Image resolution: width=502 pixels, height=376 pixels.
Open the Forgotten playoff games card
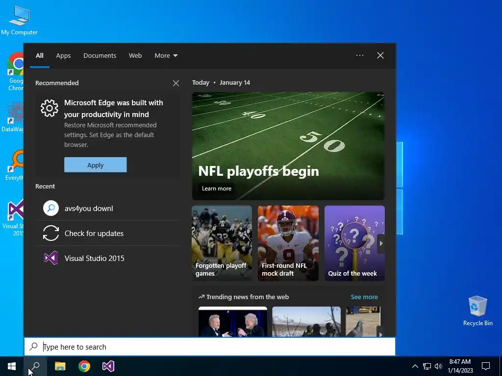click(222, 243)
